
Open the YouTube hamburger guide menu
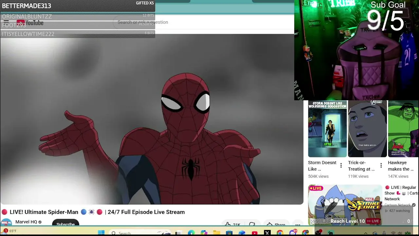pos(6,23)
